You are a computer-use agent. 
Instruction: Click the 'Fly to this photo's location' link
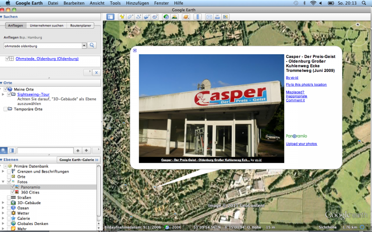(x=306, y=84)
